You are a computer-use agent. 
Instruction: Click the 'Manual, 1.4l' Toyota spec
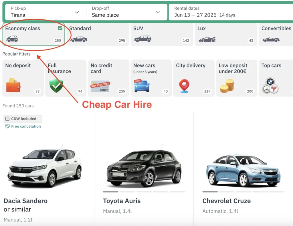(117, 211)
